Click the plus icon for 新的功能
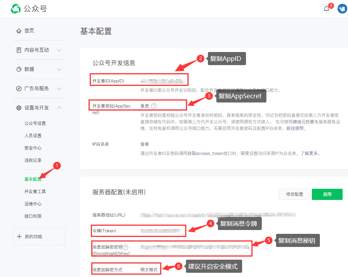The width and height of the screenshot is (348, 277). pyautogui.click(x=19, y=237)
